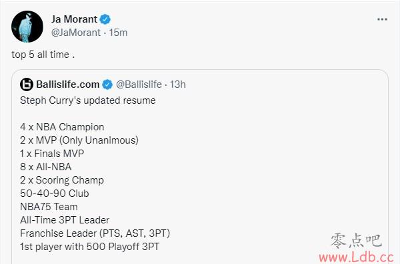This screenshot has height=264, width=400.
Task: Click Ja Morant's blue verified badge
Action: point(105,19)
